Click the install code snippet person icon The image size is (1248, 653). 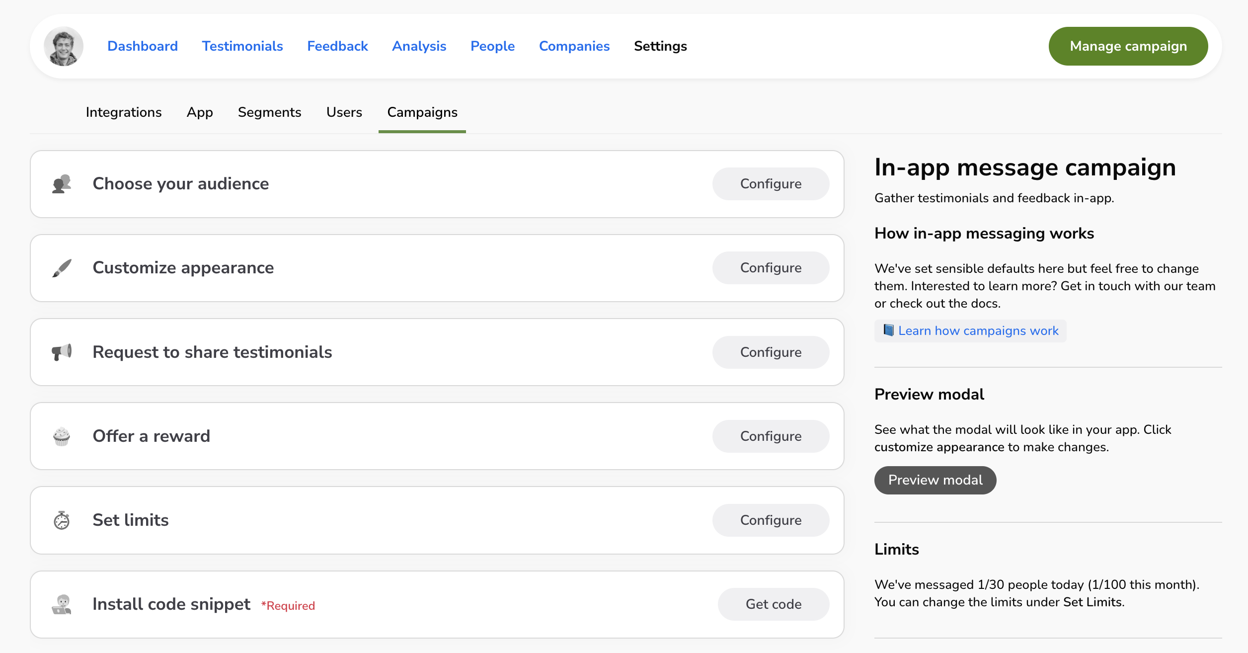tap(62, 604)
